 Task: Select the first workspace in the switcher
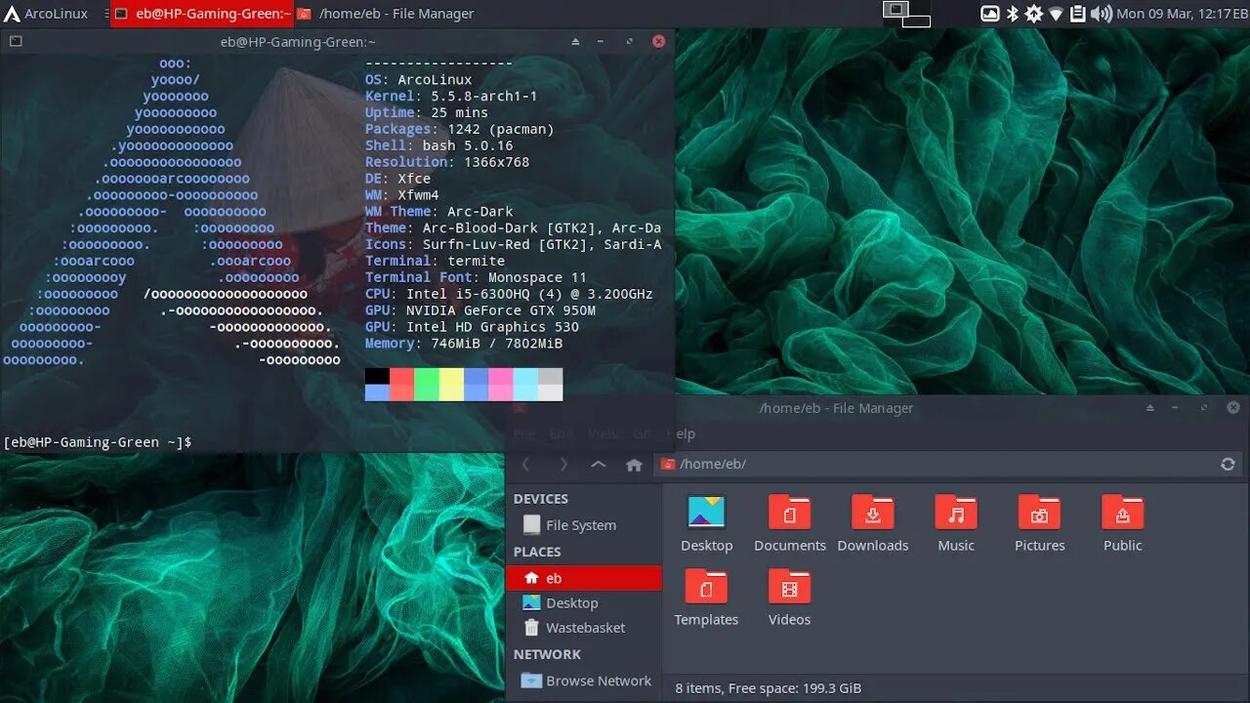point(896,9)
